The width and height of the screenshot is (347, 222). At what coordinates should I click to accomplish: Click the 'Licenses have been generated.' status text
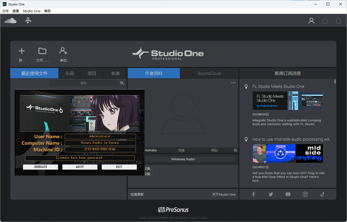point(80,158)
